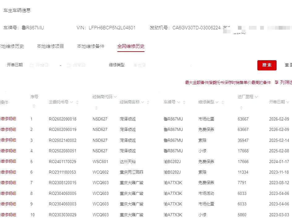
Task: Switch to the 本地维修备件 tab
Action: tap(91, 46)
